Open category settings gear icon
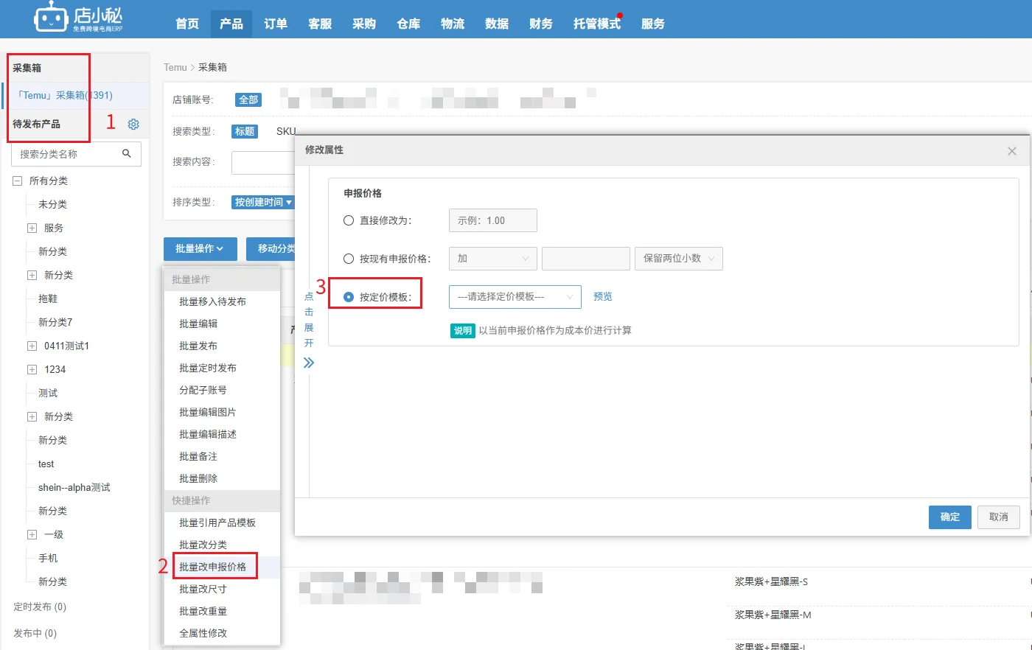Viewport: 1032px width, 650px height. click(133, 125)
